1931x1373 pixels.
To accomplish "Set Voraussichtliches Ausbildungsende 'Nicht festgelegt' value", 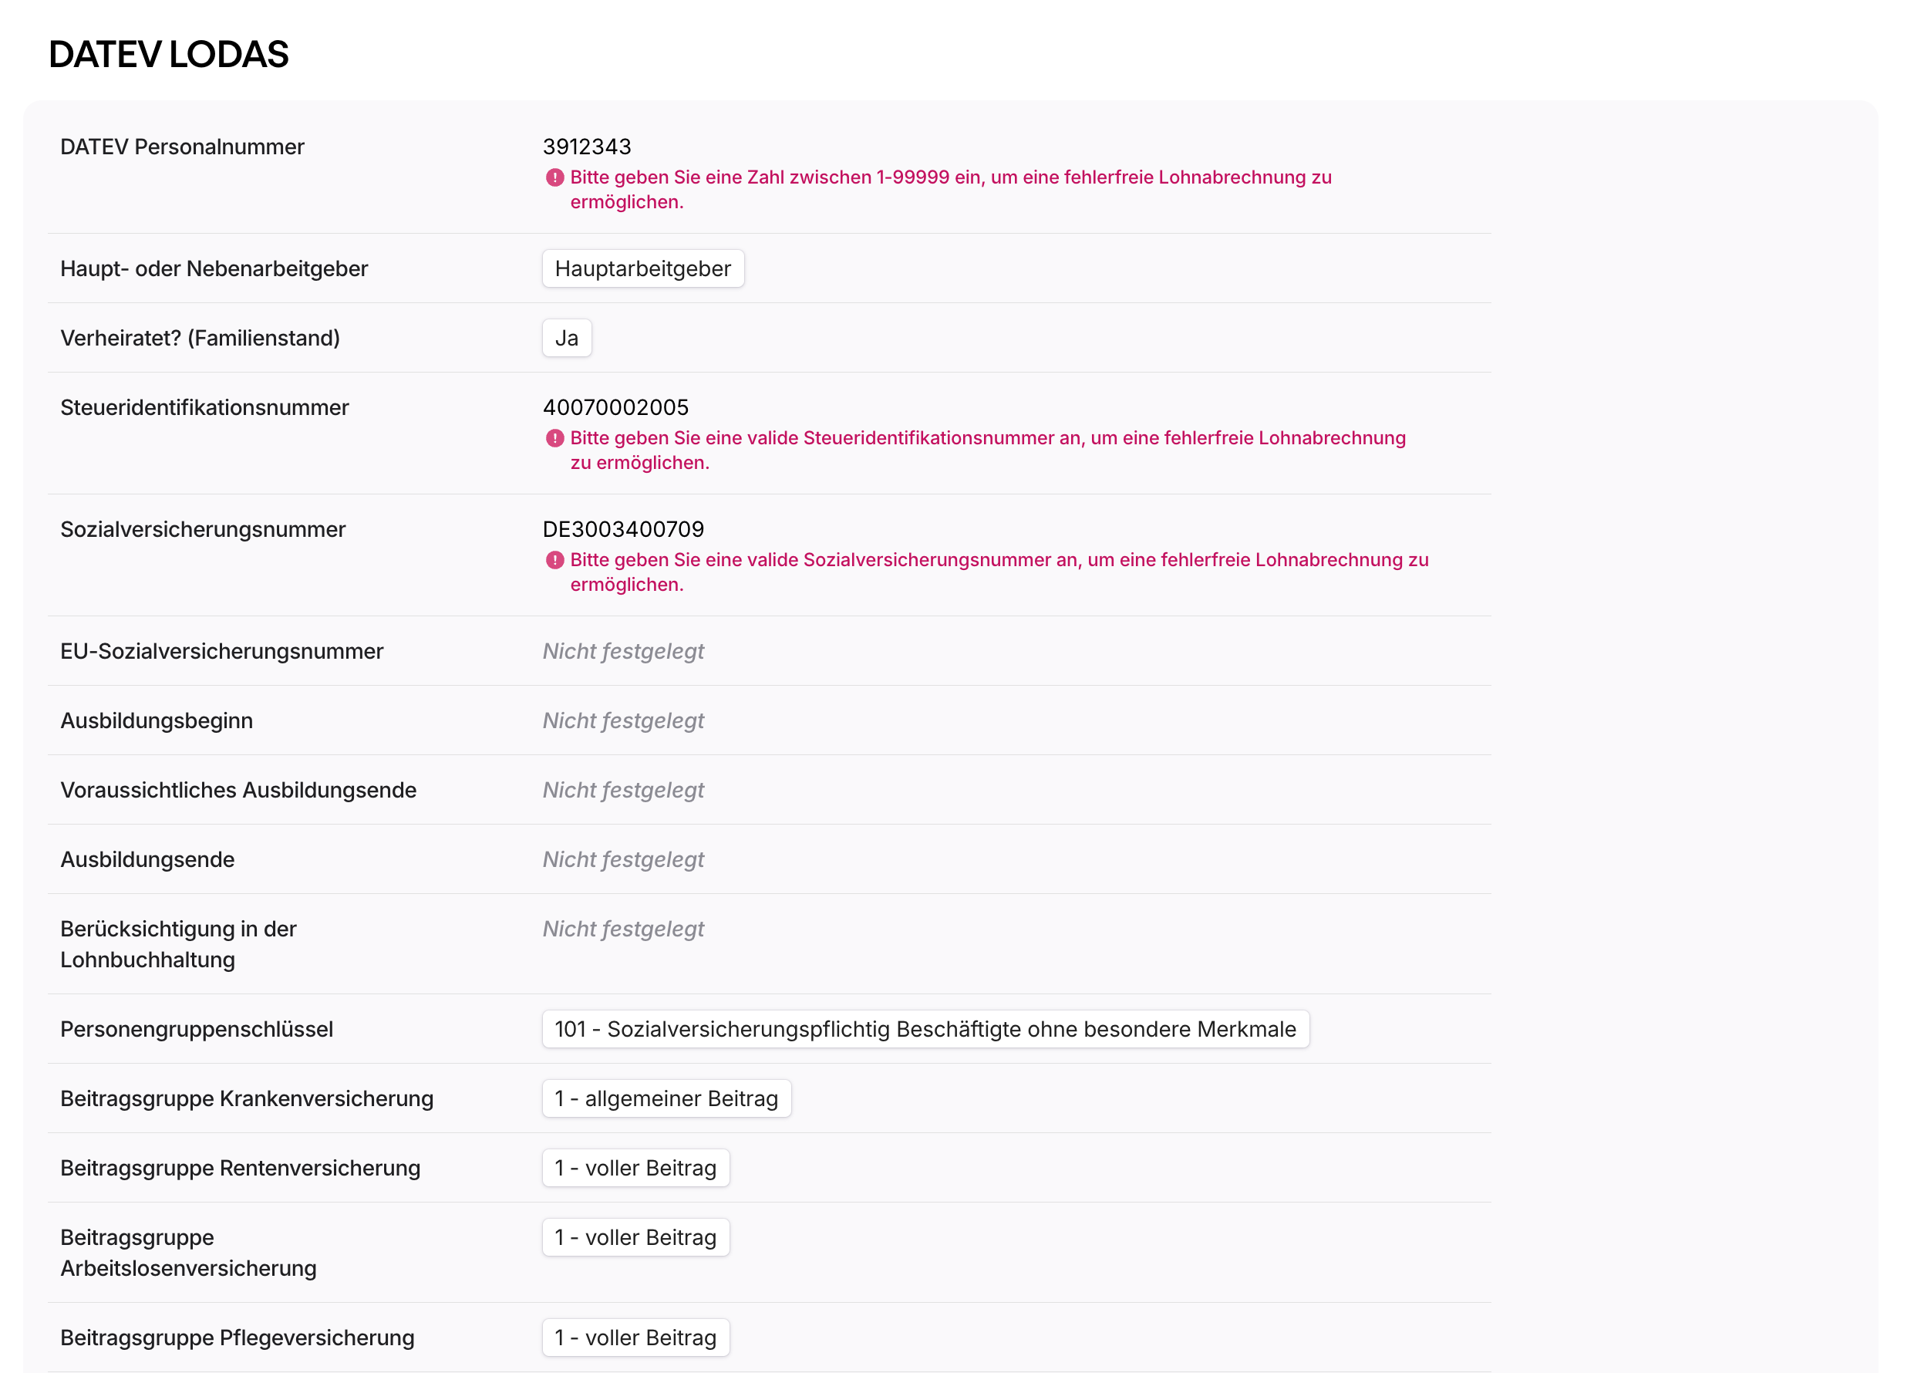I will point(624,790).
